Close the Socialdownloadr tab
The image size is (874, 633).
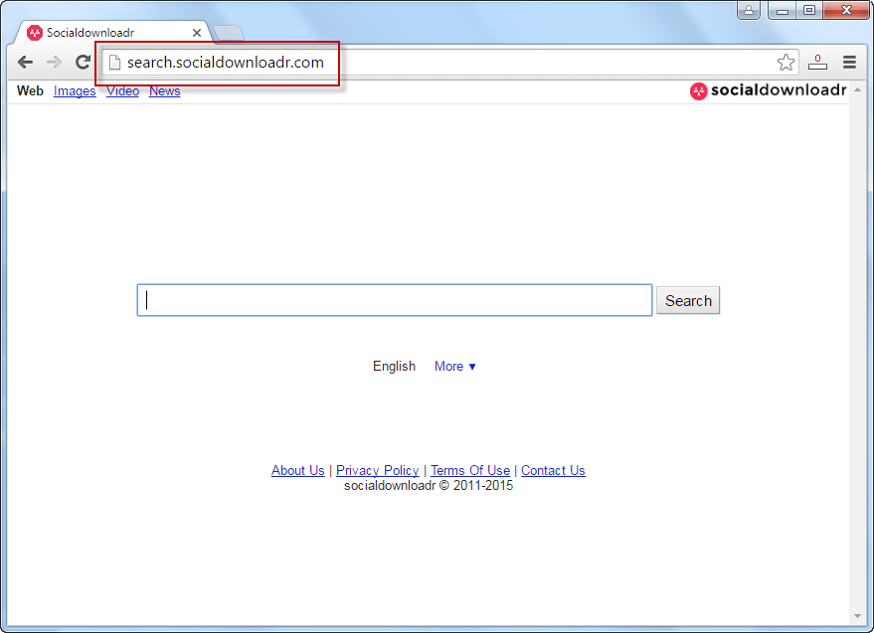197,33
